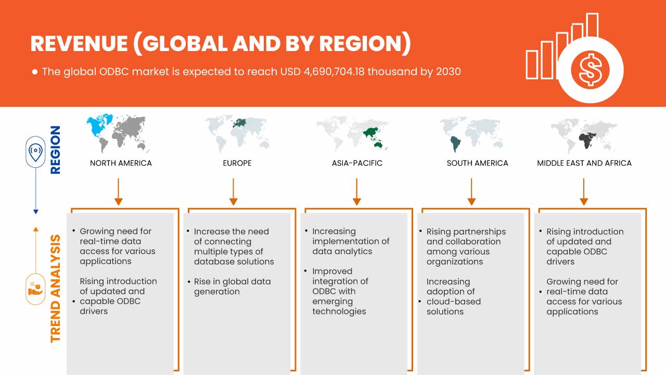Click the arrow below North America

(118, 192)
